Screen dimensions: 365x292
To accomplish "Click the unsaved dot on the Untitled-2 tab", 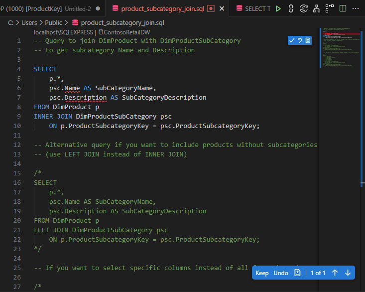I will pos(98,8).
